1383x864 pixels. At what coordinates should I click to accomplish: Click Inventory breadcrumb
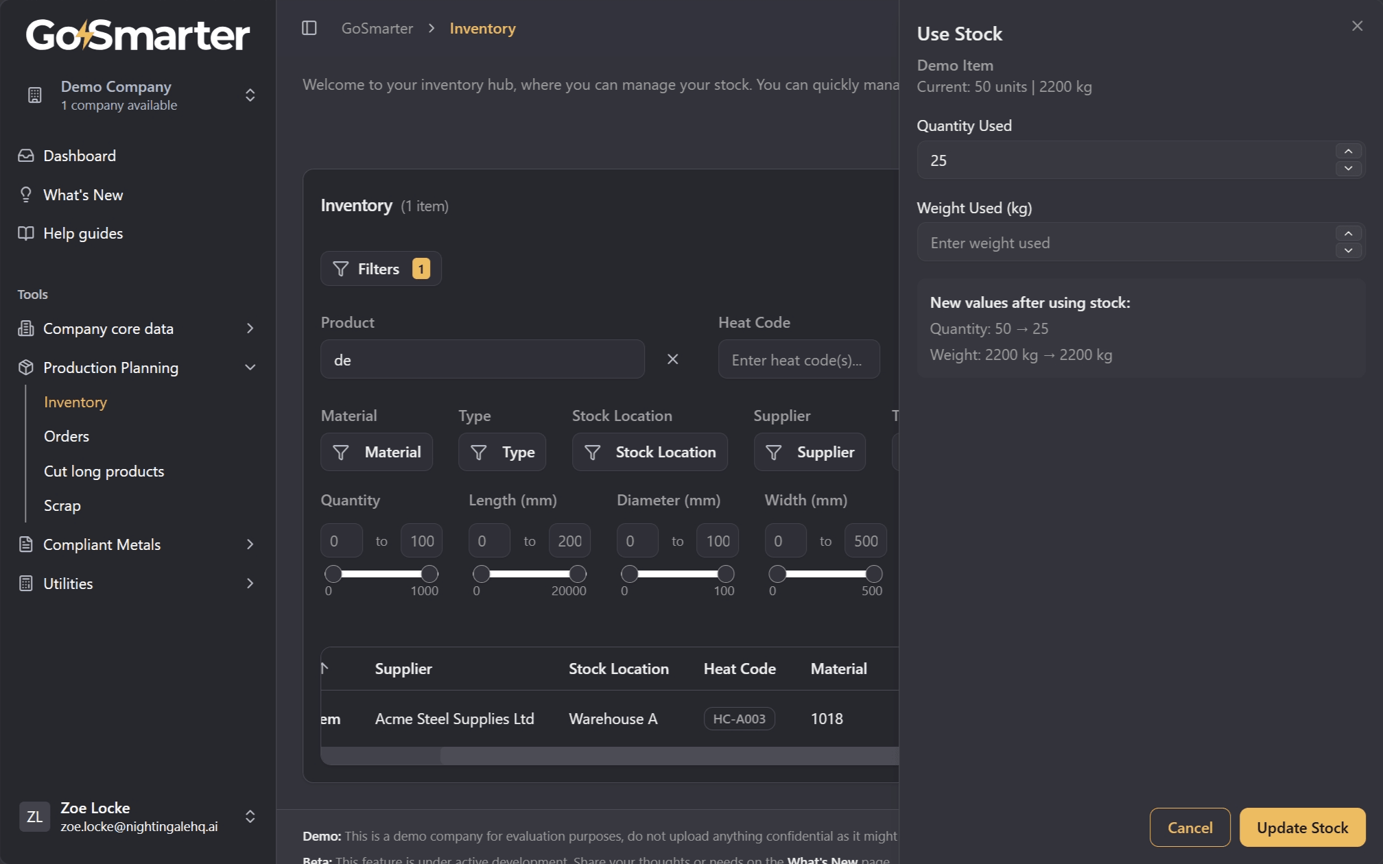point(482,28)
